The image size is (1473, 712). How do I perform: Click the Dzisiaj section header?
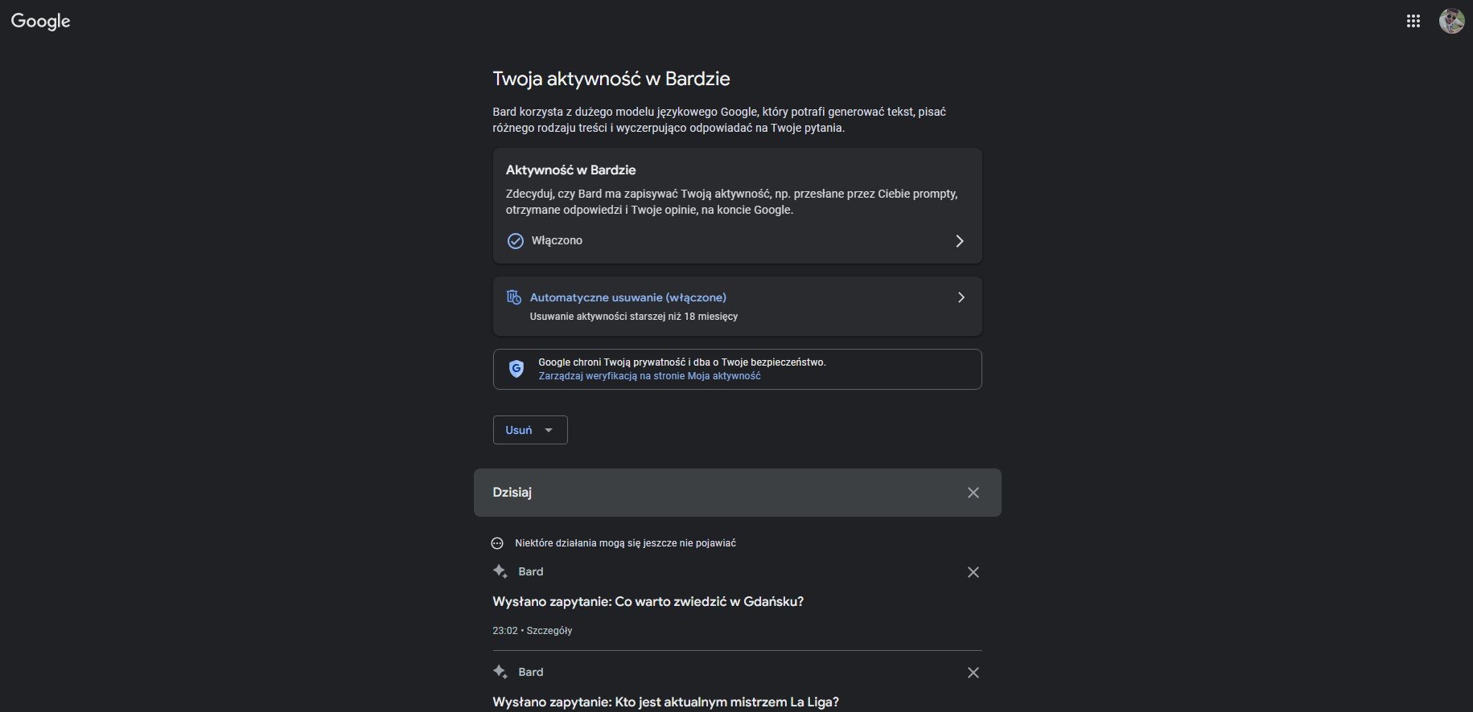(x=512, y=493)
